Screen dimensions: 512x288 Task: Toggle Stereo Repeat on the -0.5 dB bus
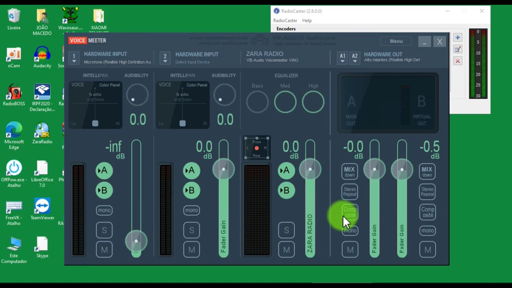tap(427, 192)
